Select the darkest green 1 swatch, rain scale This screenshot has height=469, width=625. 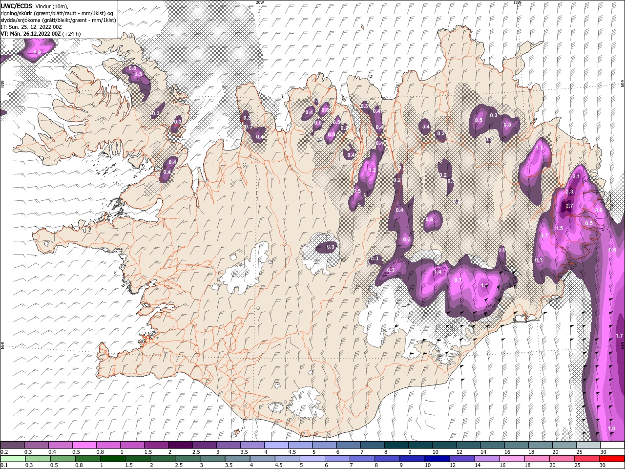[112, 459]
